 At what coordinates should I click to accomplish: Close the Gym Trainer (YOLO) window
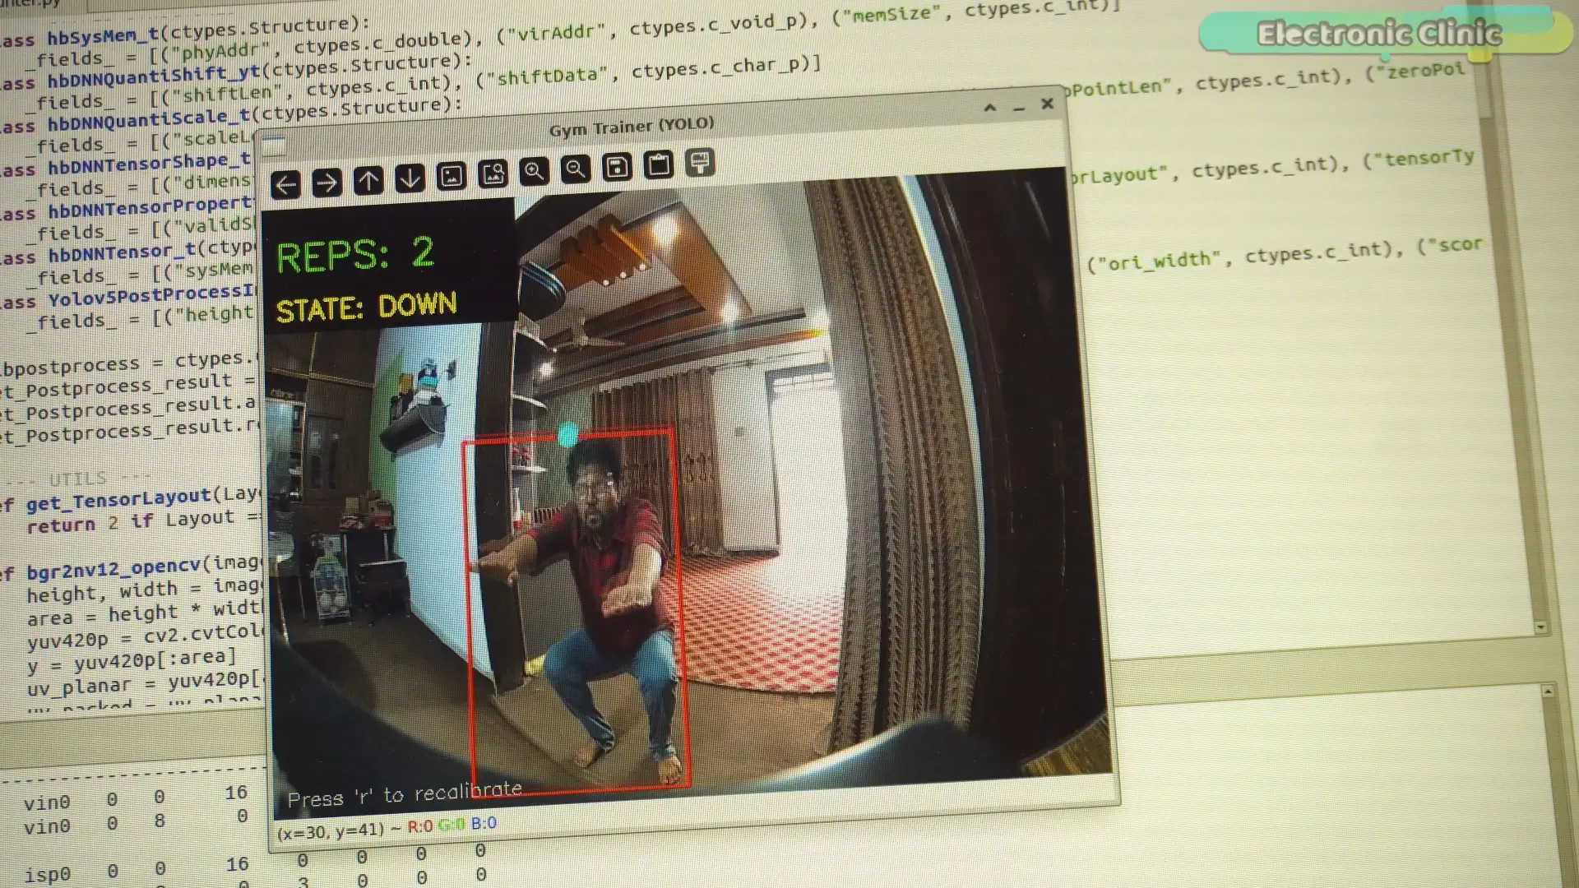(x=1047, y=104)
